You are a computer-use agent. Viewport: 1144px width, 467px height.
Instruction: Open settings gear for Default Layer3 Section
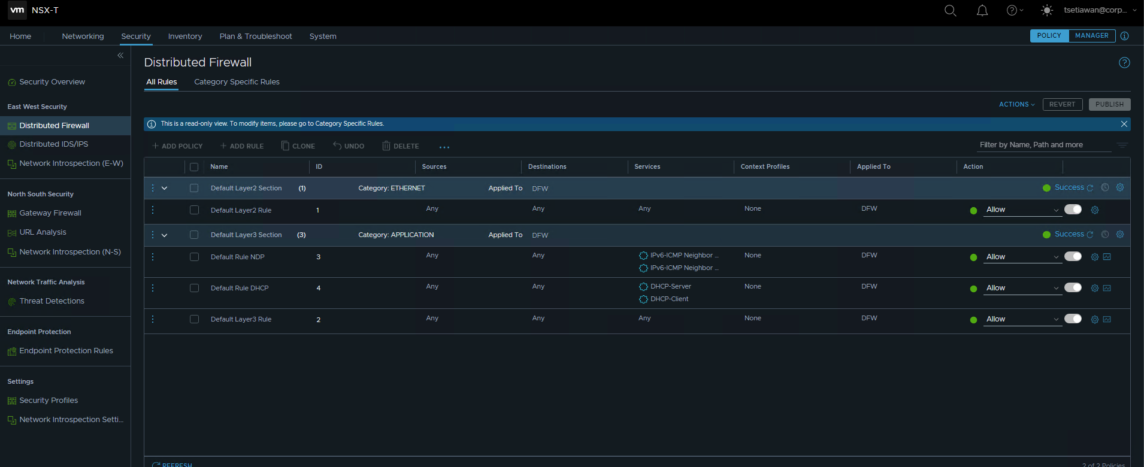click(x=1120, y=234)
